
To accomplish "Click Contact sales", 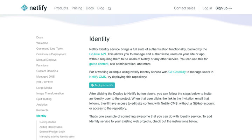I will (184, 8).
